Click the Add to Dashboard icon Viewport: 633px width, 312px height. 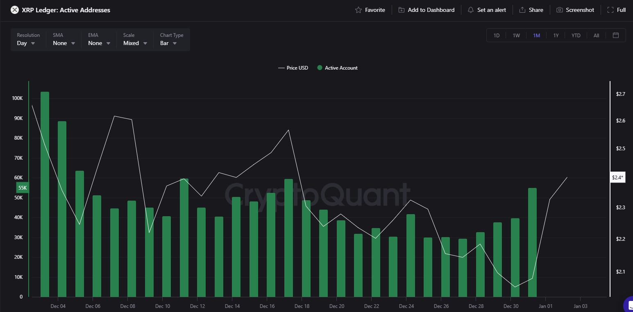point(402,10)
